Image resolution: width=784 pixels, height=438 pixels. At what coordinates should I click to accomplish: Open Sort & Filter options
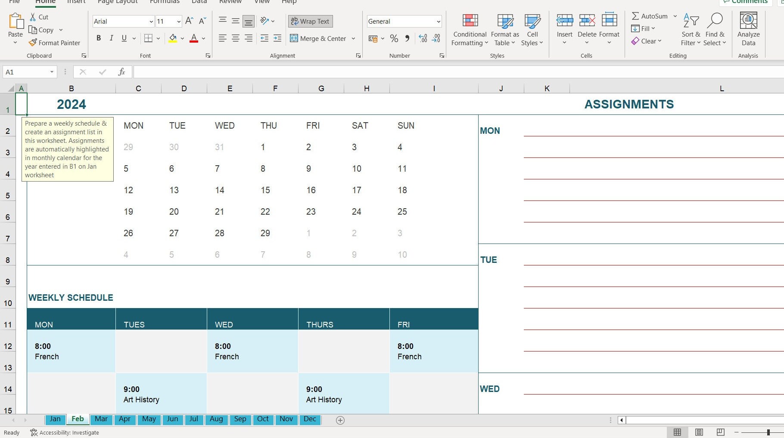coord(690,30)
